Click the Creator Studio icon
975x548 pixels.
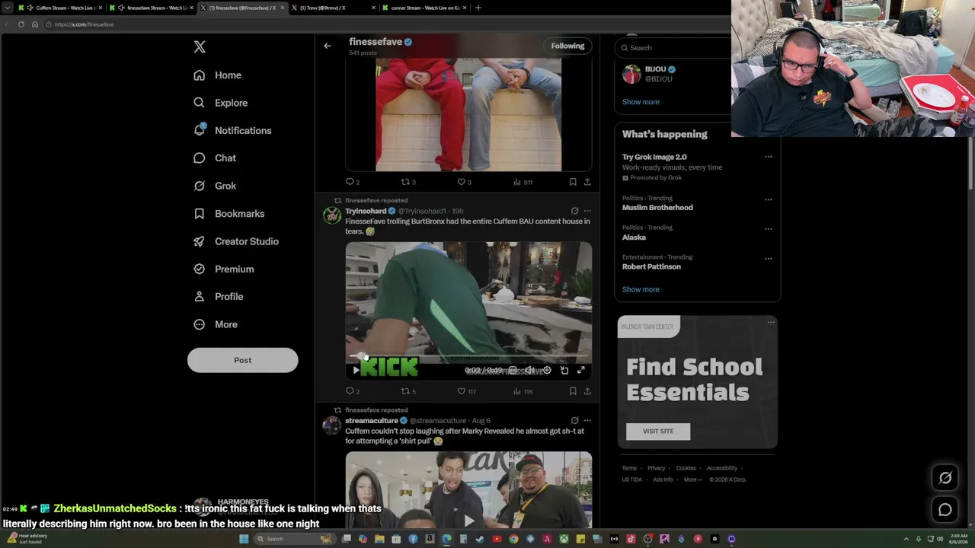click(199, 241)
